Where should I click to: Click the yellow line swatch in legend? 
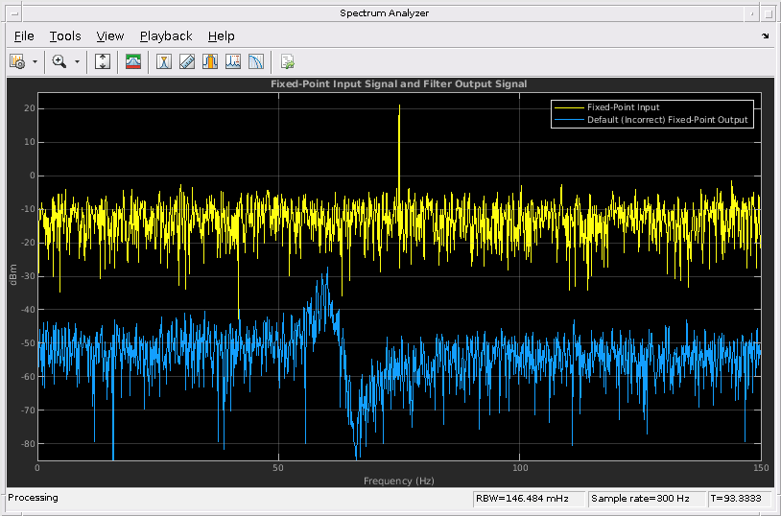pyautogui.click(x=569, y=107)
